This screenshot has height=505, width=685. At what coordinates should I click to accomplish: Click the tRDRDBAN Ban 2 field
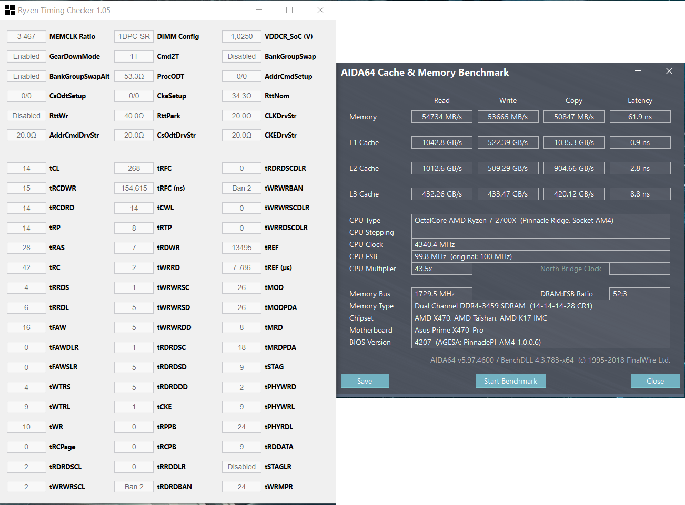click(x=134, y=487)
